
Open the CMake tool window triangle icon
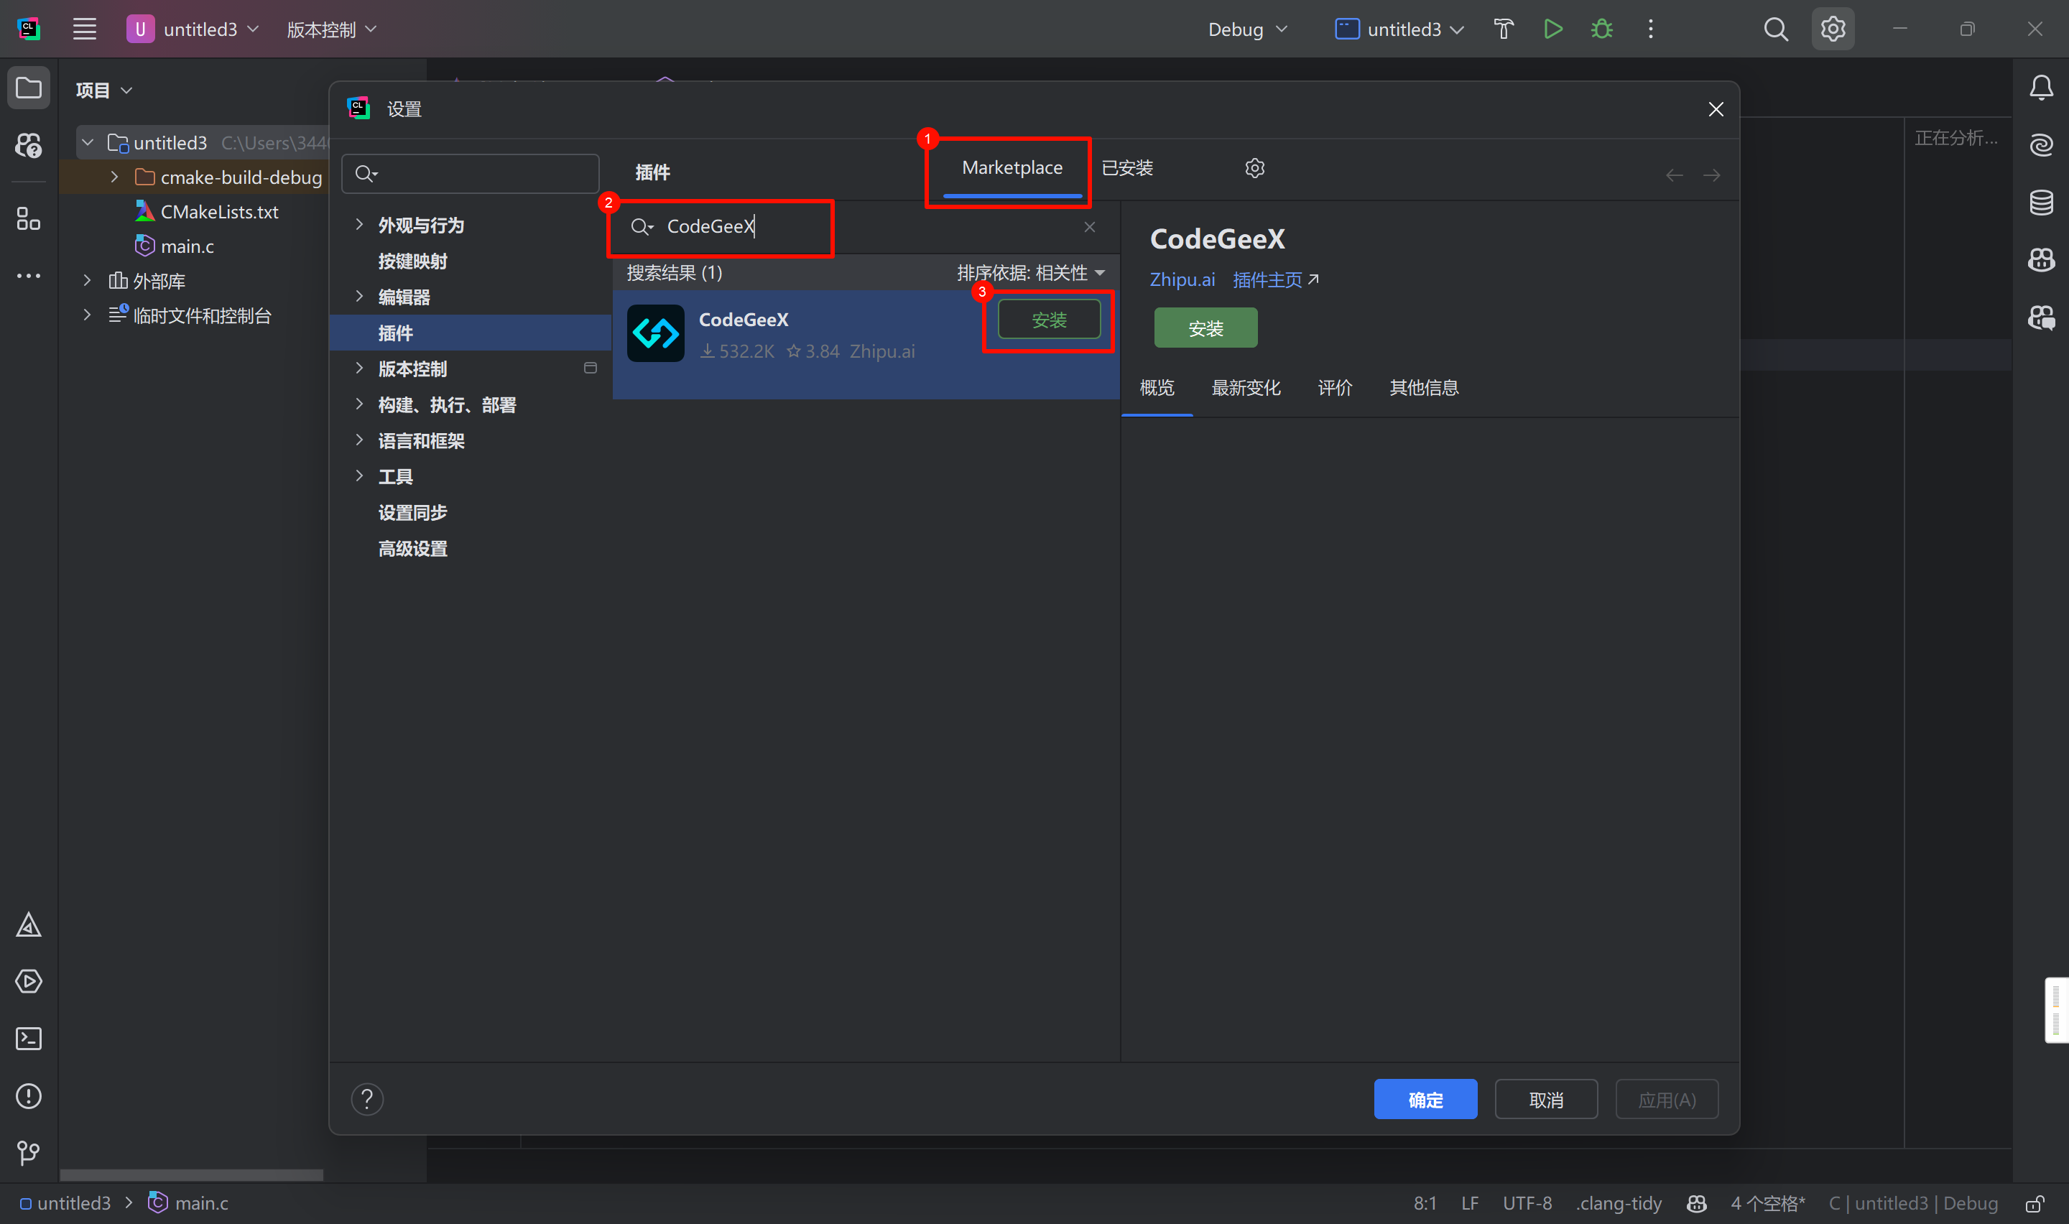coord(29,924)
